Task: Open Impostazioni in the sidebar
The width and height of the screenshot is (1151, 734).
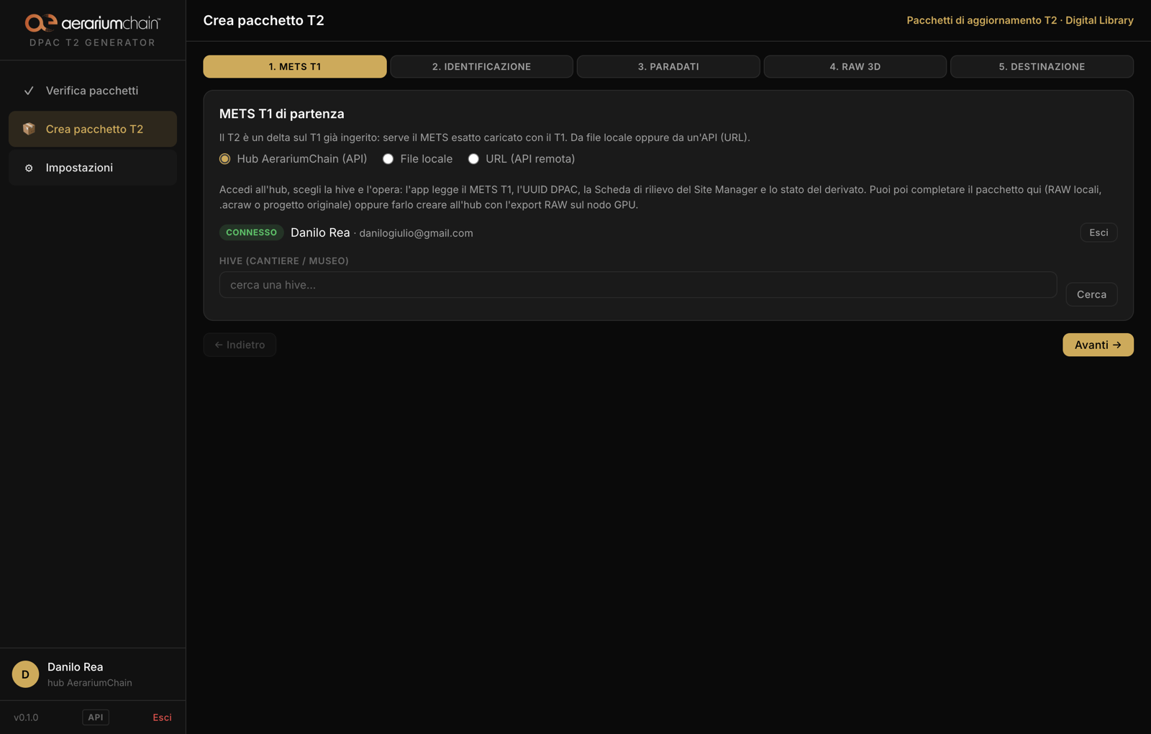Action: (93, 168)
